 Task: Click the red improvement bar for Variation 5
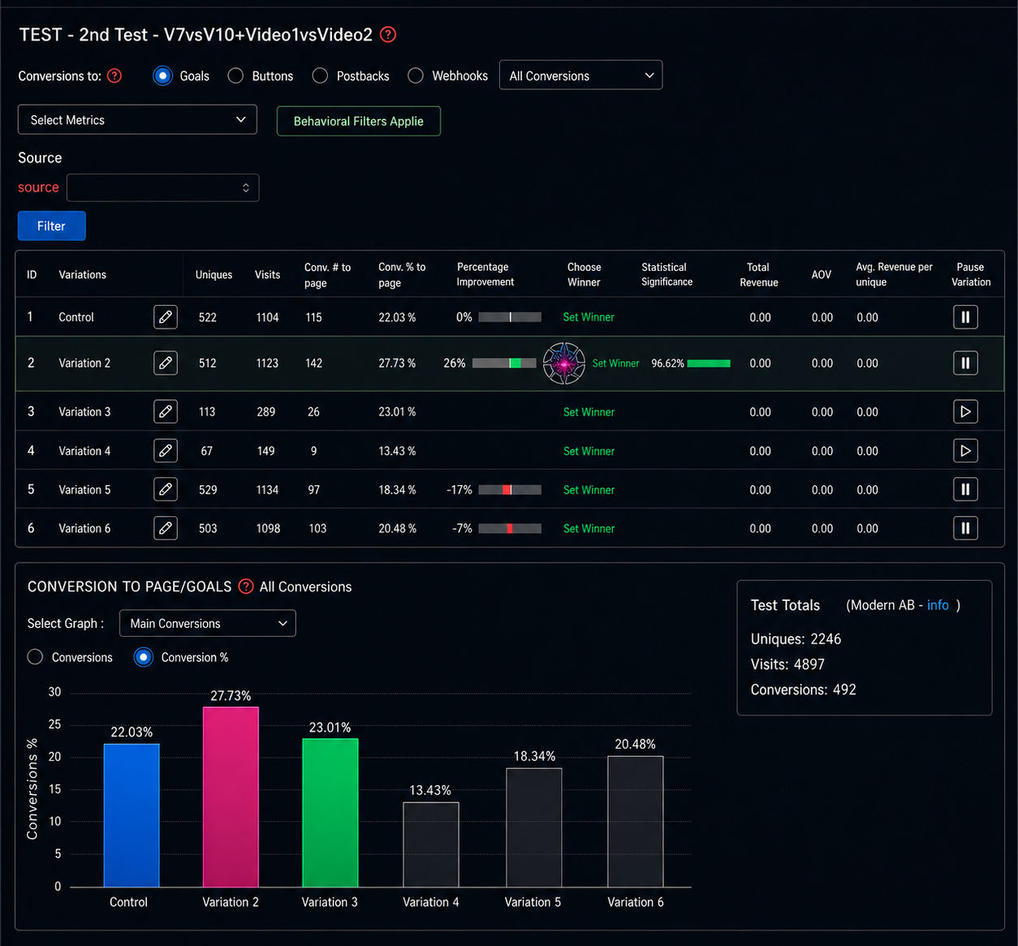pos(507,489)
